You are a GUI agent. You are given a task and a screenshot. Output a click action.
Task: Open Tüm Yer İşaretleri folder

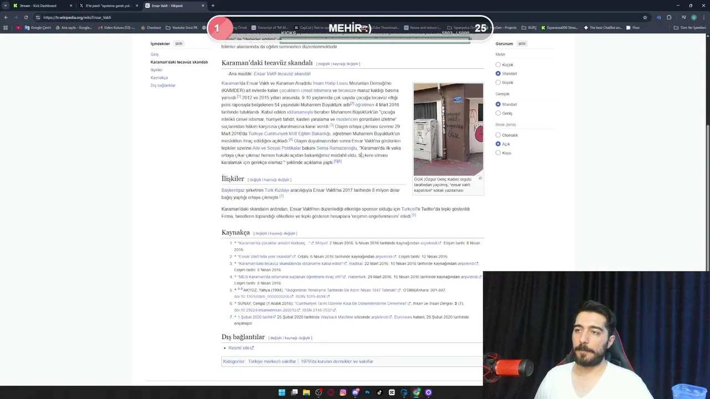[690, 27]
